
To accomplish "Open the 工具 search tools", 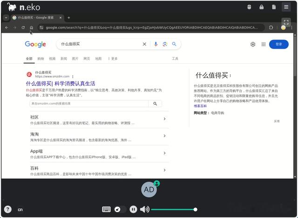I will (175, 59).
